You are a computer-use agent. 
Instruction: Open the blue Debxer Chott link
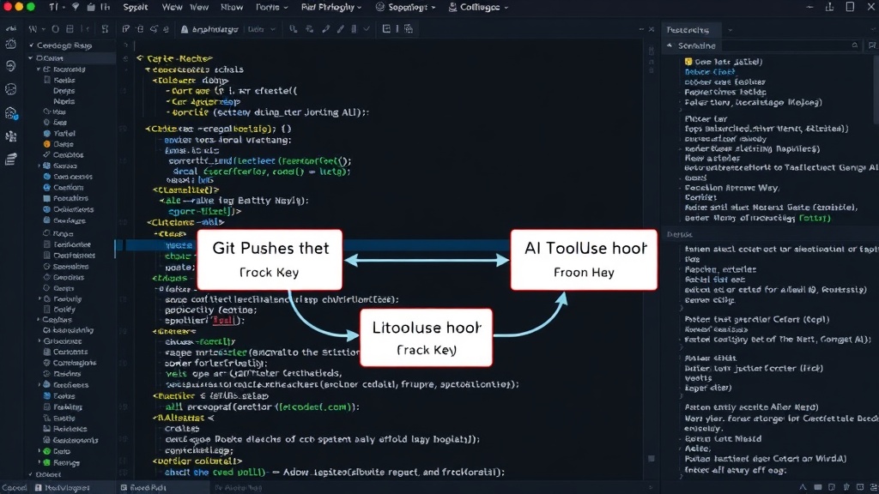[x=710, y=72]
